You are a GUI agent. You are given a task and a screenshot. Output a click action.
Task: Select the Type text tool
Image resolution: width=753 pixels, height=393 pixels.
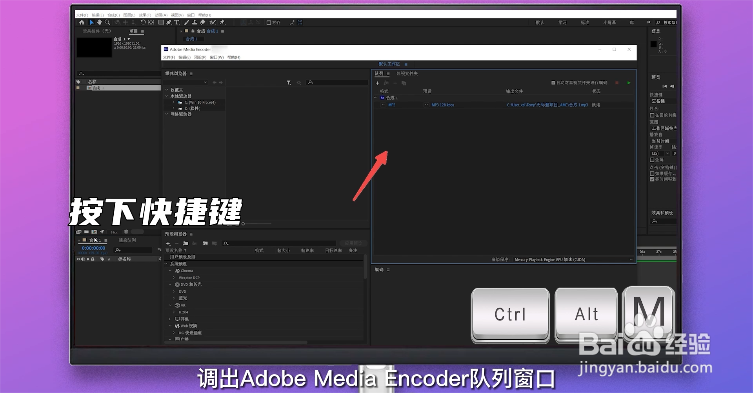[177, 23]
